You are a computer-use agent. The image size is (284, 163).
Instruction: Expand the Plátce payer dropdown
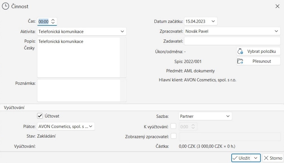(x=91, y=126)
